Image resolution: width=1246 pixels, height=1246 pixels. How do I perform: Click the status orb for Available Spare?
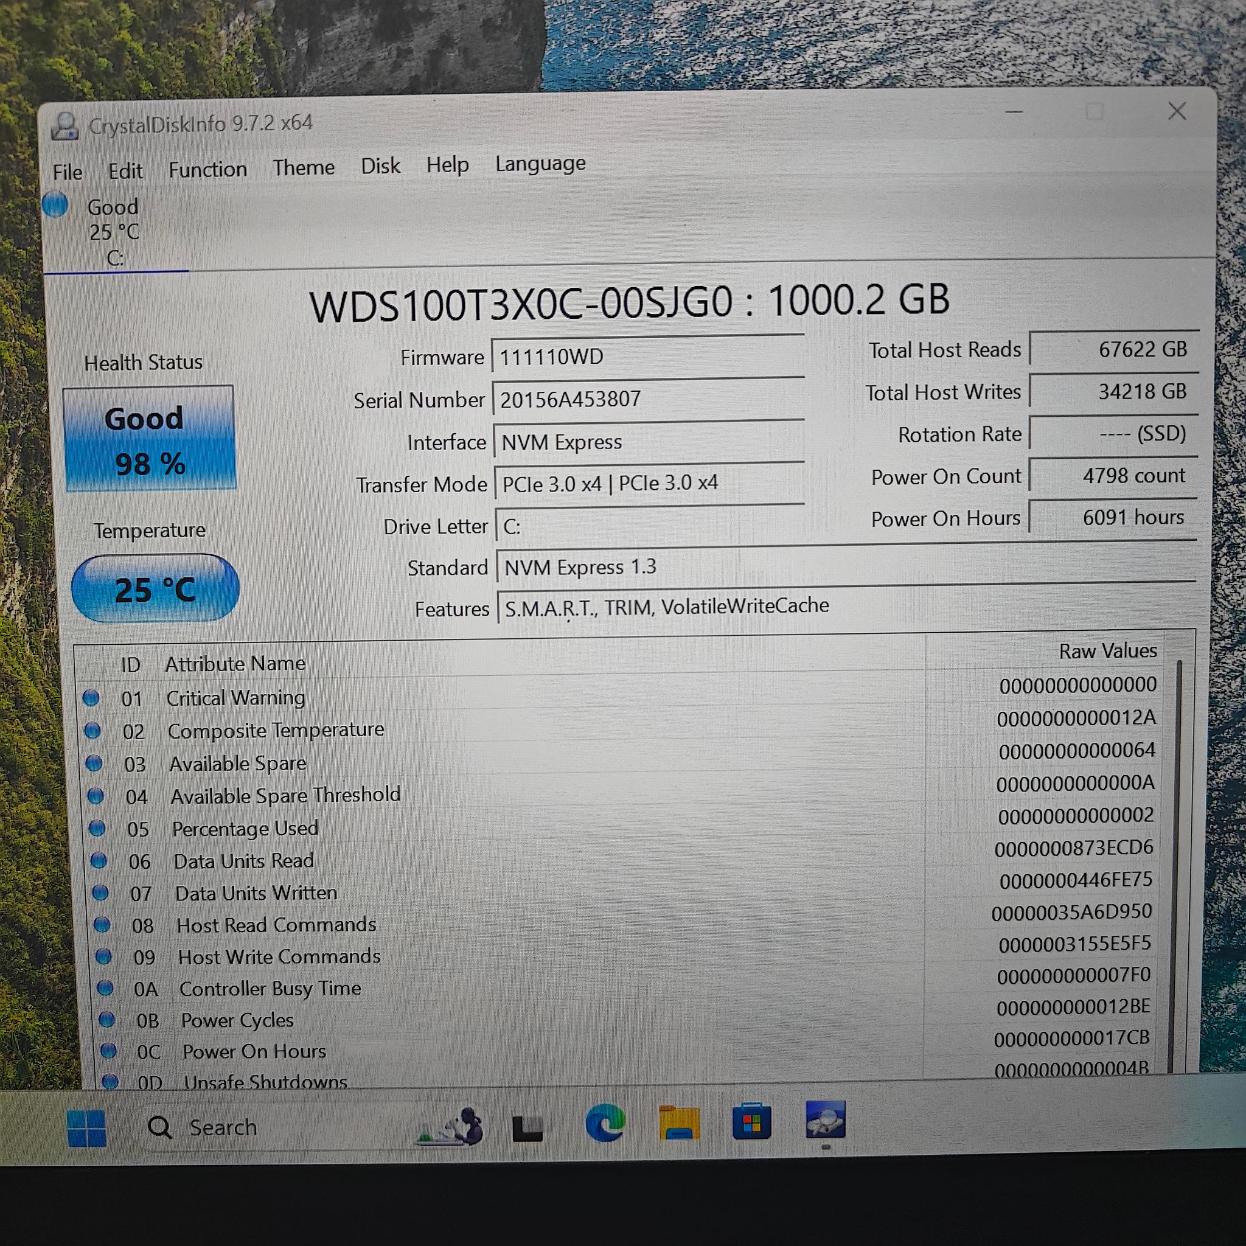[x=94, y=763]
